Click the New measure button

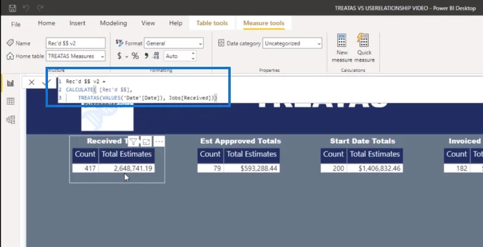coord(341,48)
